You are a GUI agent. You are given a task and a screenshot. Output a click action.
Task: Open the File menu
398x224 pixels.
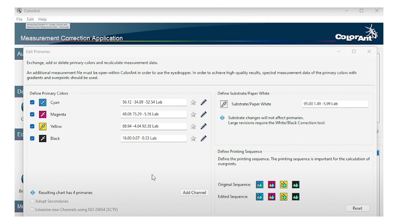click(19, 19)
